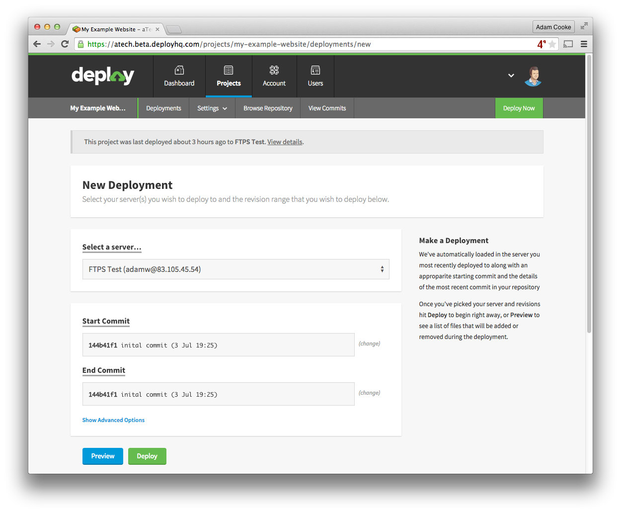Open Account settings via the gear icon
The height and width of the screenshot is (513, 621).
coord(274,76)
